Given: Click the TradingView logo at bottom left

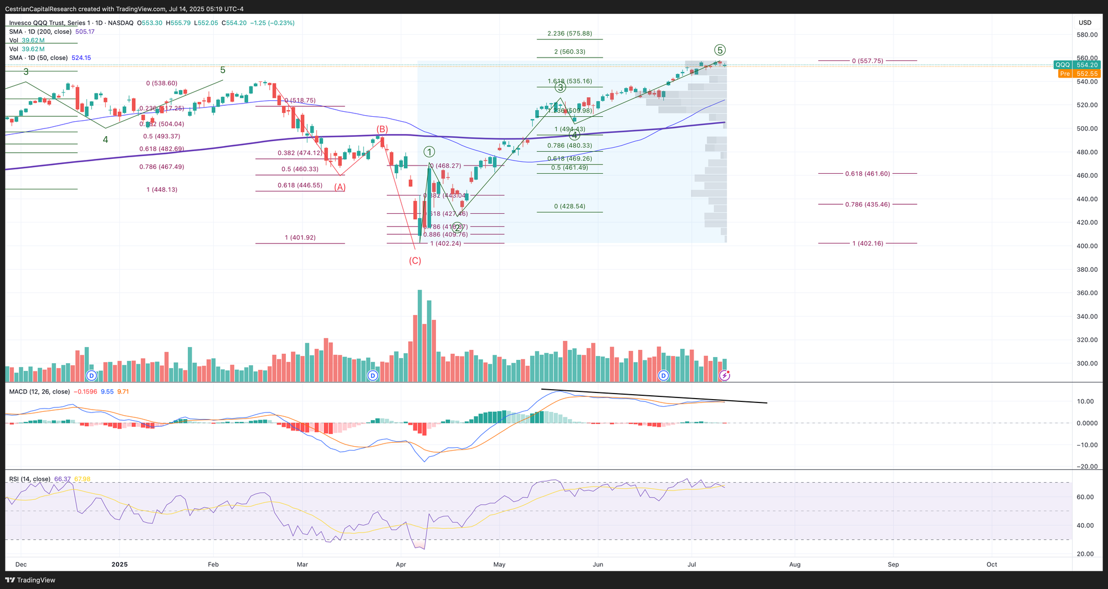Looking at the screenshot, I should click(31, 580).
